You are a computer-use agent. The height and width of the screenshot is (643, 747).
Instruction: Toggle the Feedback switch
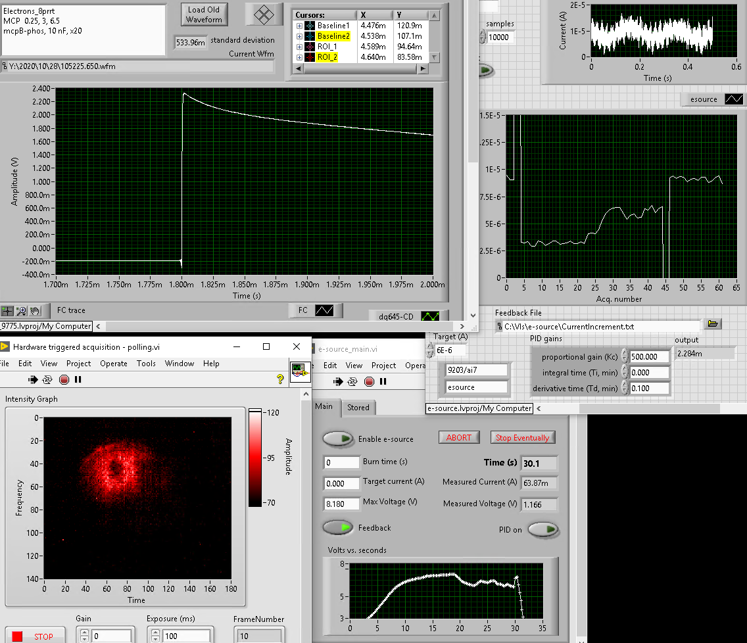click(x=337, y=527)
